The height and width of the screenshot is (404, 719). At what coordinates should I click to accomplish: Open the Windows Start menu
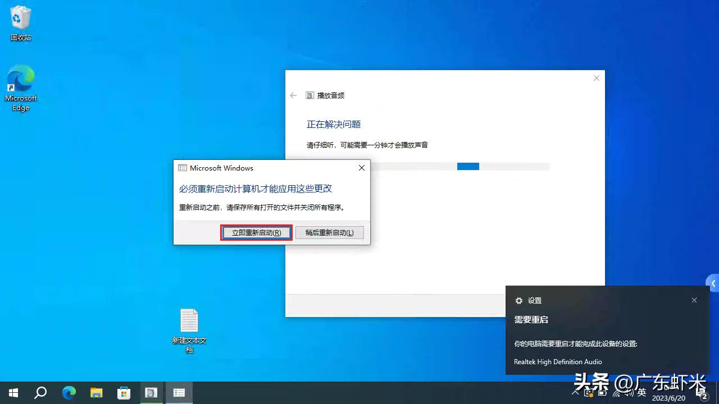click(x=12, y=393)
